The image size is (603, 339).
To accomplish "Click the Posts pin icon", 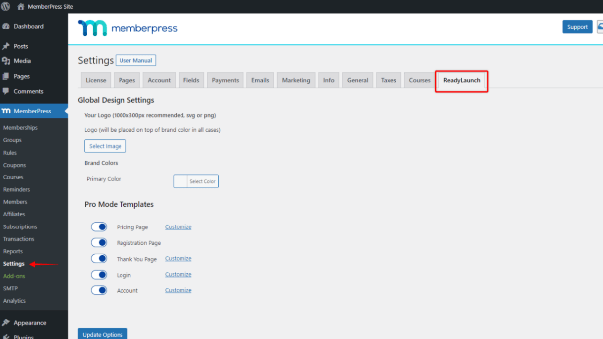I will point(6,46).
